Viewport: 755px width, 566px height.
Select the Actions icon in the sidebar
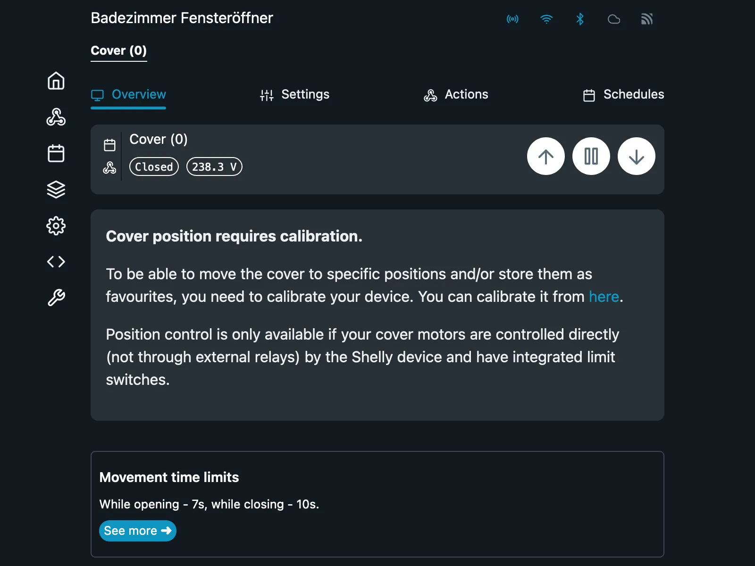coord(56,117)
